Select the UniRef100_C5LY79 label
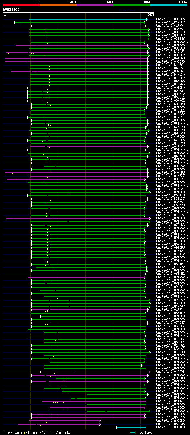Screen dimensions: 190x435 pyautogui.click(x=170, y=205)
